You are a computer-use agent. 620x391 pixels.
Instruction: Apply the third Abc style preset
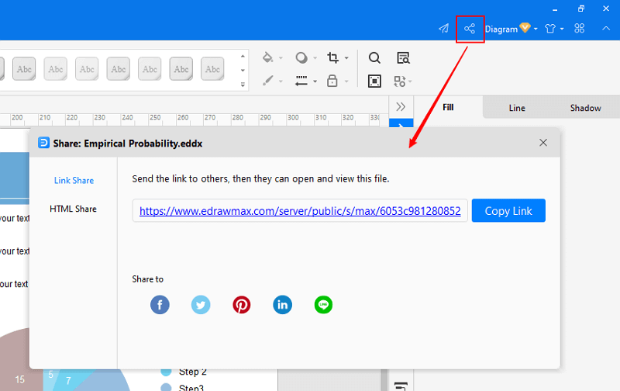coord(87,69)
